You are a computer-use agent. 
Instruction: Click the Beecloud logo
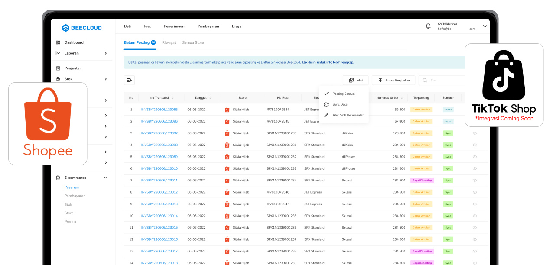pos(82,27)
